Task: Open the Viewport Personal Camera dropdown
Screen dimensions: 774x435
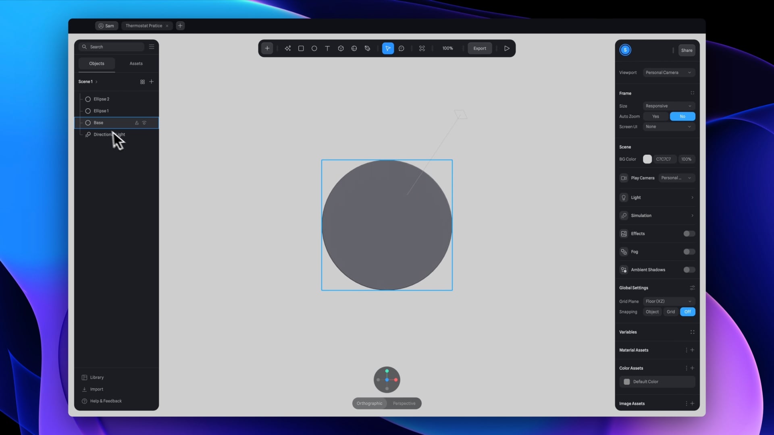Action: click(668, 72)
